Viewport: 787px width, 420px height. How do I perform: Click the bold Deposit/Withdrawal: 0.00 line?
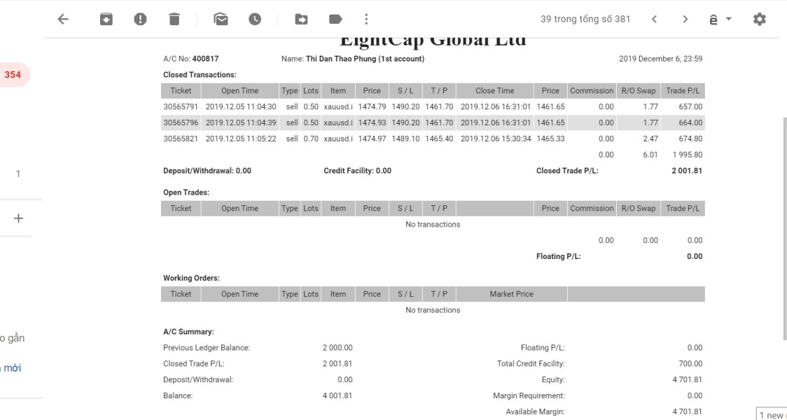(x=207, y=171)
